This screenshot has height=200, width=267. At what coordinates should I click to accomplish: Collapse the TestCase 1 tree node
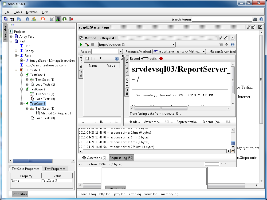pos(22,75)
